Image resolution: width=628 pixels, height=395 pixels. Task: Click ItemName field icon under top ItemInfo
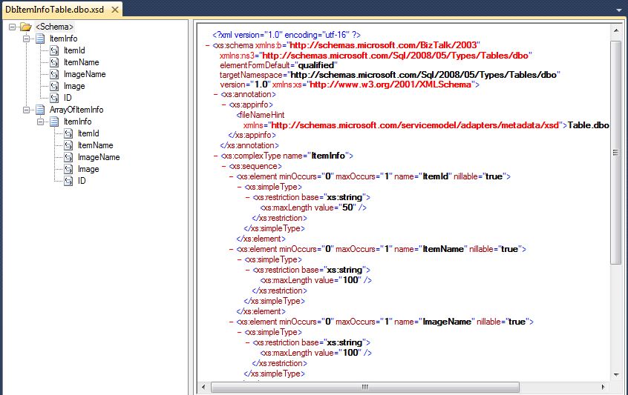(x=54, y=62)
